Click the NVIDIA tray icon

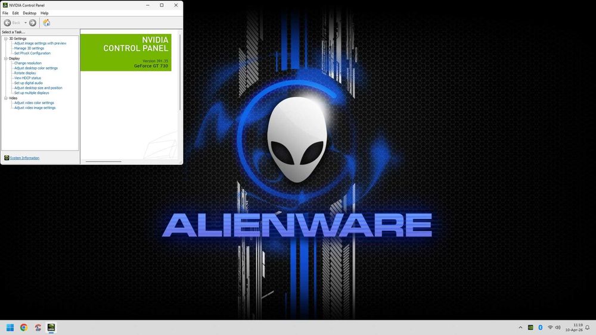[x=530, y=327]
